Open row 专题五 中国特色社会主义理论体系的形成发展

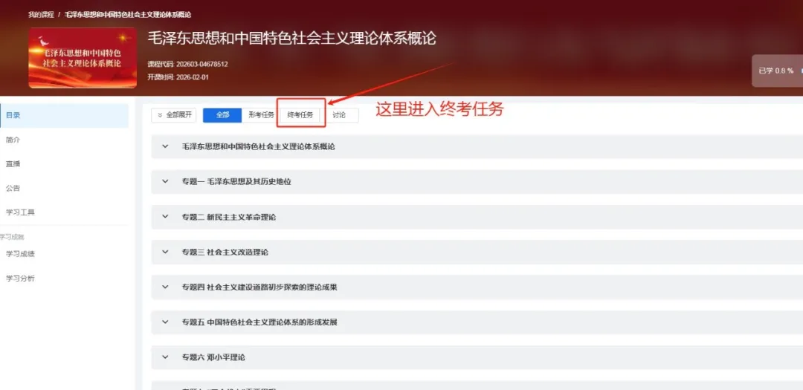[477, 322]
